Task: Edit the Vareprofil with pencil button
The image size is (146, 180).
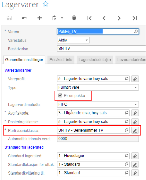Action: pyautogui.click(x=135, y=79)
